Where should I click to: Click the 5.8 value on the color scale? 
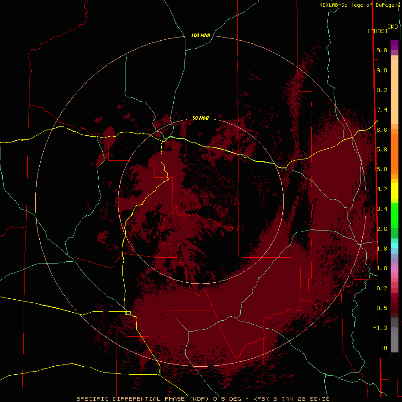tap(382, 150)
